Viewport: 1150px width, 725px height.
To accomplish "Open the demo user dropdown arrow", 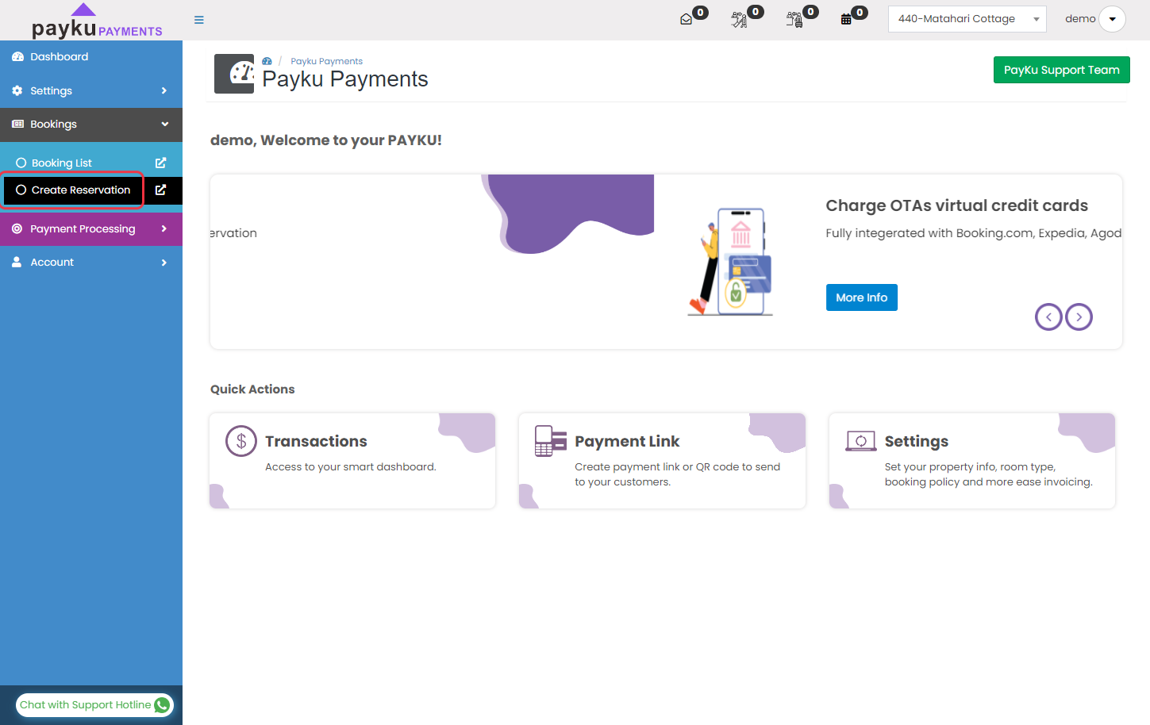I will [x=1113, y=19].
